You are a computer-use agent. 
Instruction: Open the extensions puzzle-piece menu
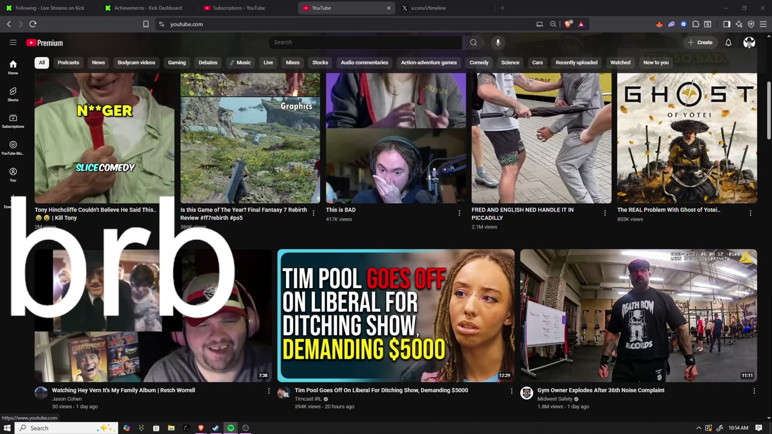pos(695,24)
